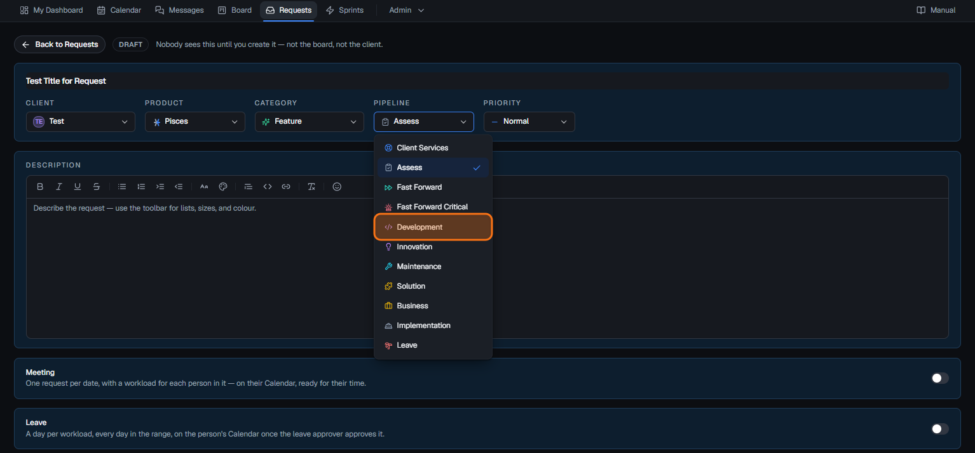
Task: Pick Fast Forward Critical pipeline option
Action: tap(433, 207)
